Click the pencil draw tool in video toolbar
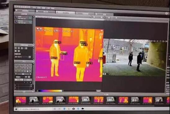 point(105,18)
